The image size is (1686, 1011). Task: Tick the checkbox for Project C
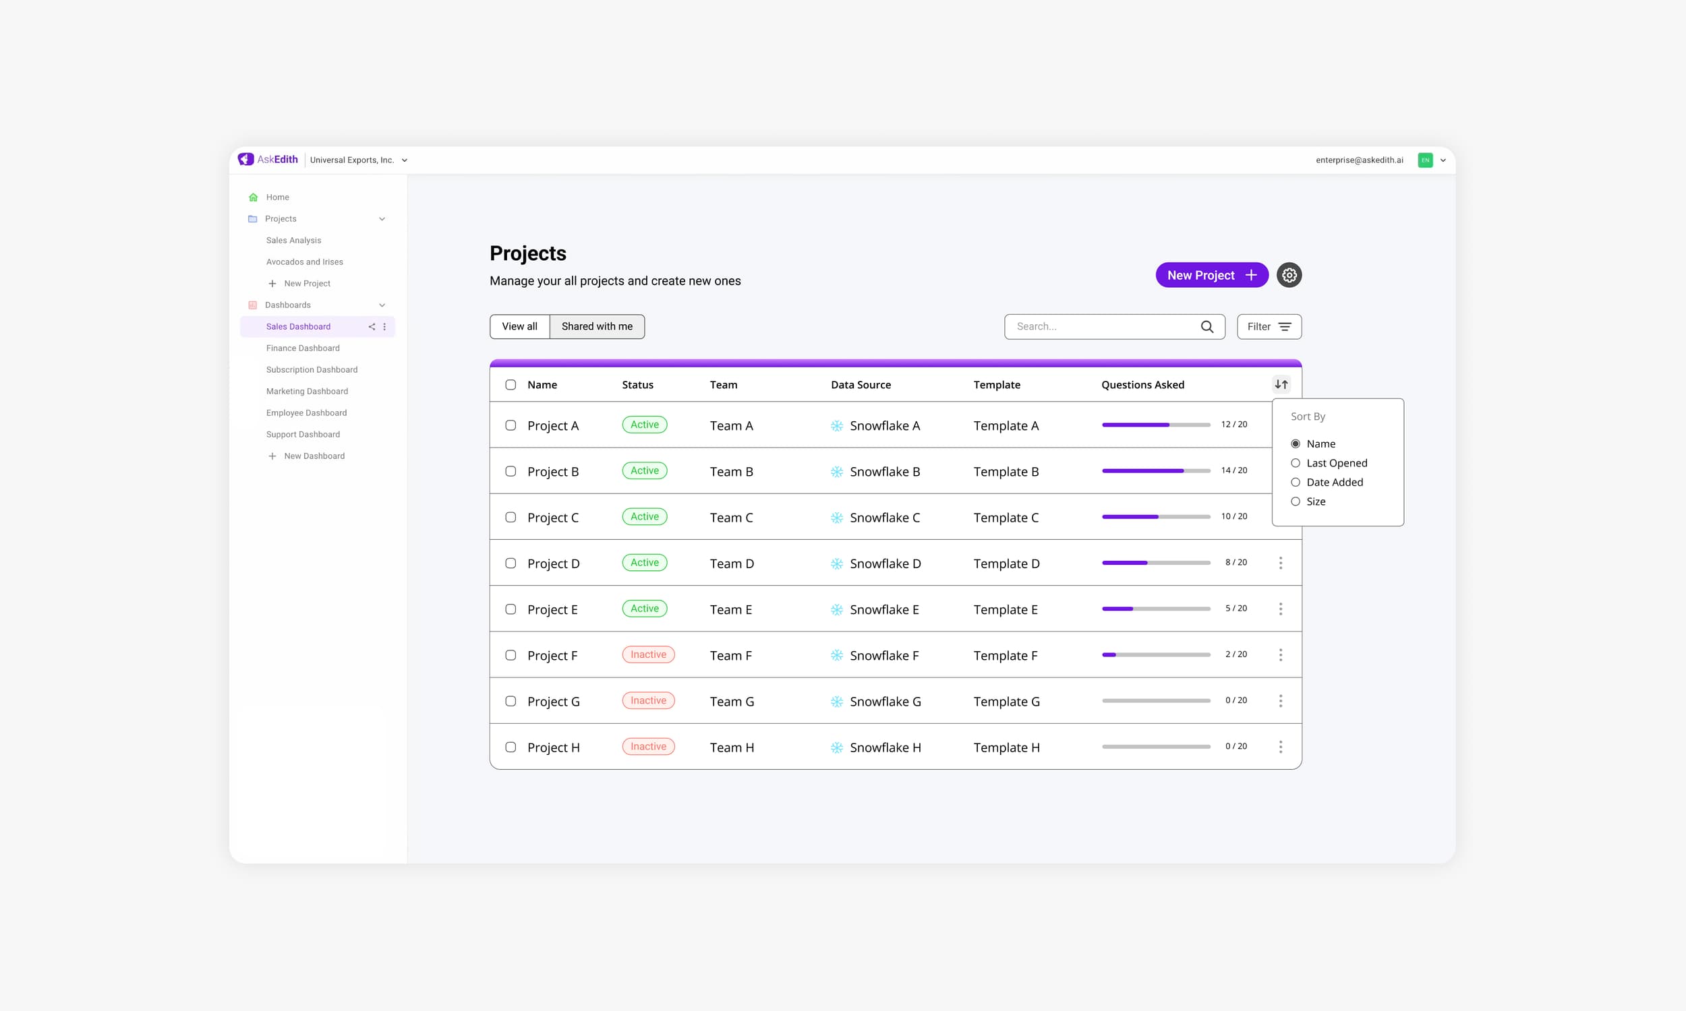(511, 517)
